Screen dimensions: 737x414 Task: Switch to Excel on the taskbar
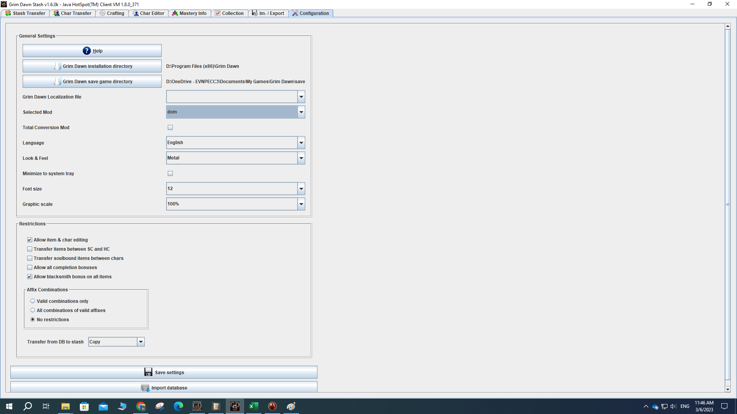[254, 406]
